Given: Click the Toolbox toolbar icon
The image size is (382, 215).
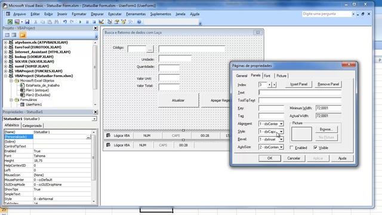Looking at the screenshot, I should tap(131, 22).
